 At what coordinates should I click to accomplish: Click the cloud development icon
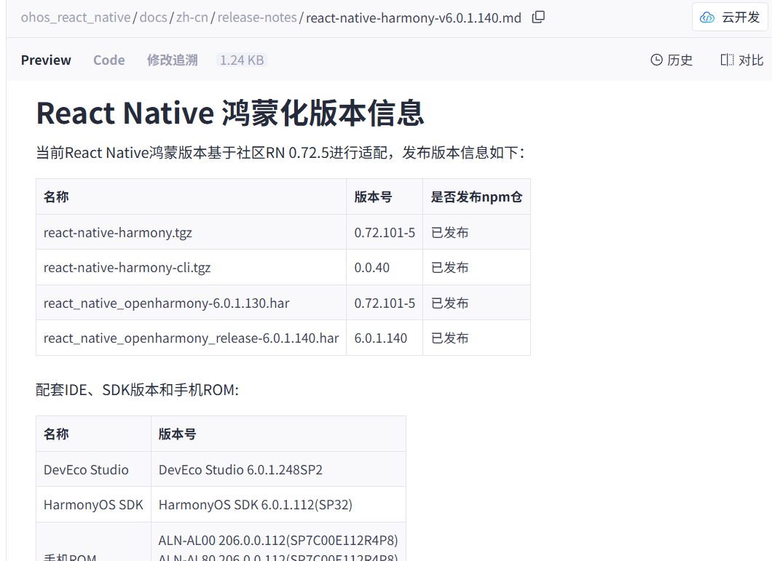[x=707, y=17]
